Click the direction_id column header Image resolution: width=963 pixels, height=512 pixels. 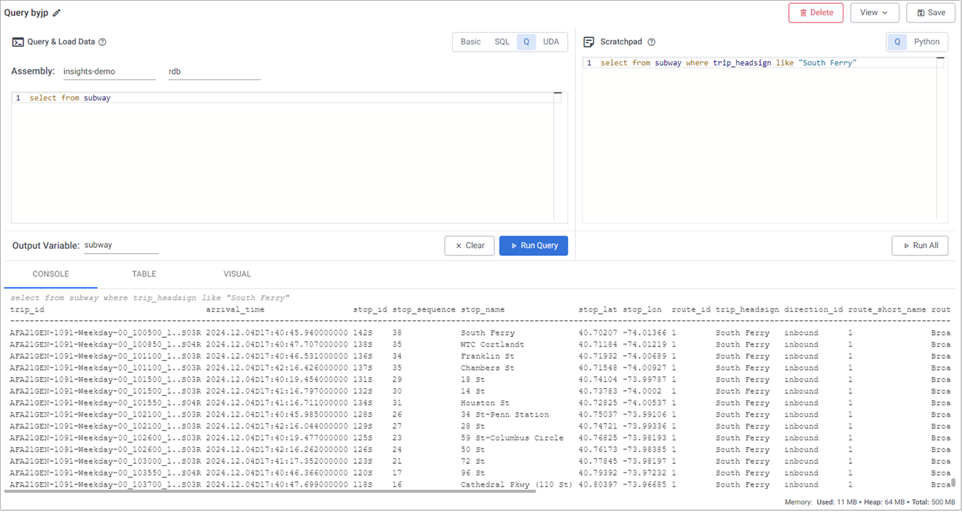pyautogui.click(x=814, y=310)
